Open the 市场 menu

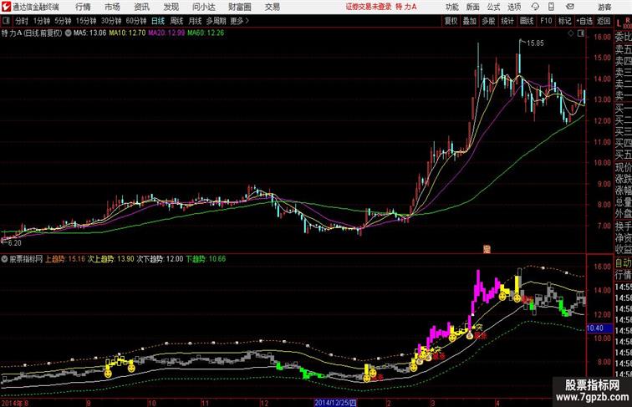(x=112, y=7)
